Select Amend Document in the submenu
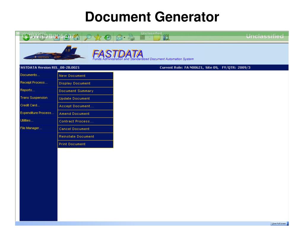Image resolution: width=304 pixels, height=228 pixels. [85, 114]
